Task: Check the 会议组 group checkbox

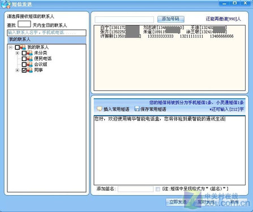Action: click(x=24, y=64)
